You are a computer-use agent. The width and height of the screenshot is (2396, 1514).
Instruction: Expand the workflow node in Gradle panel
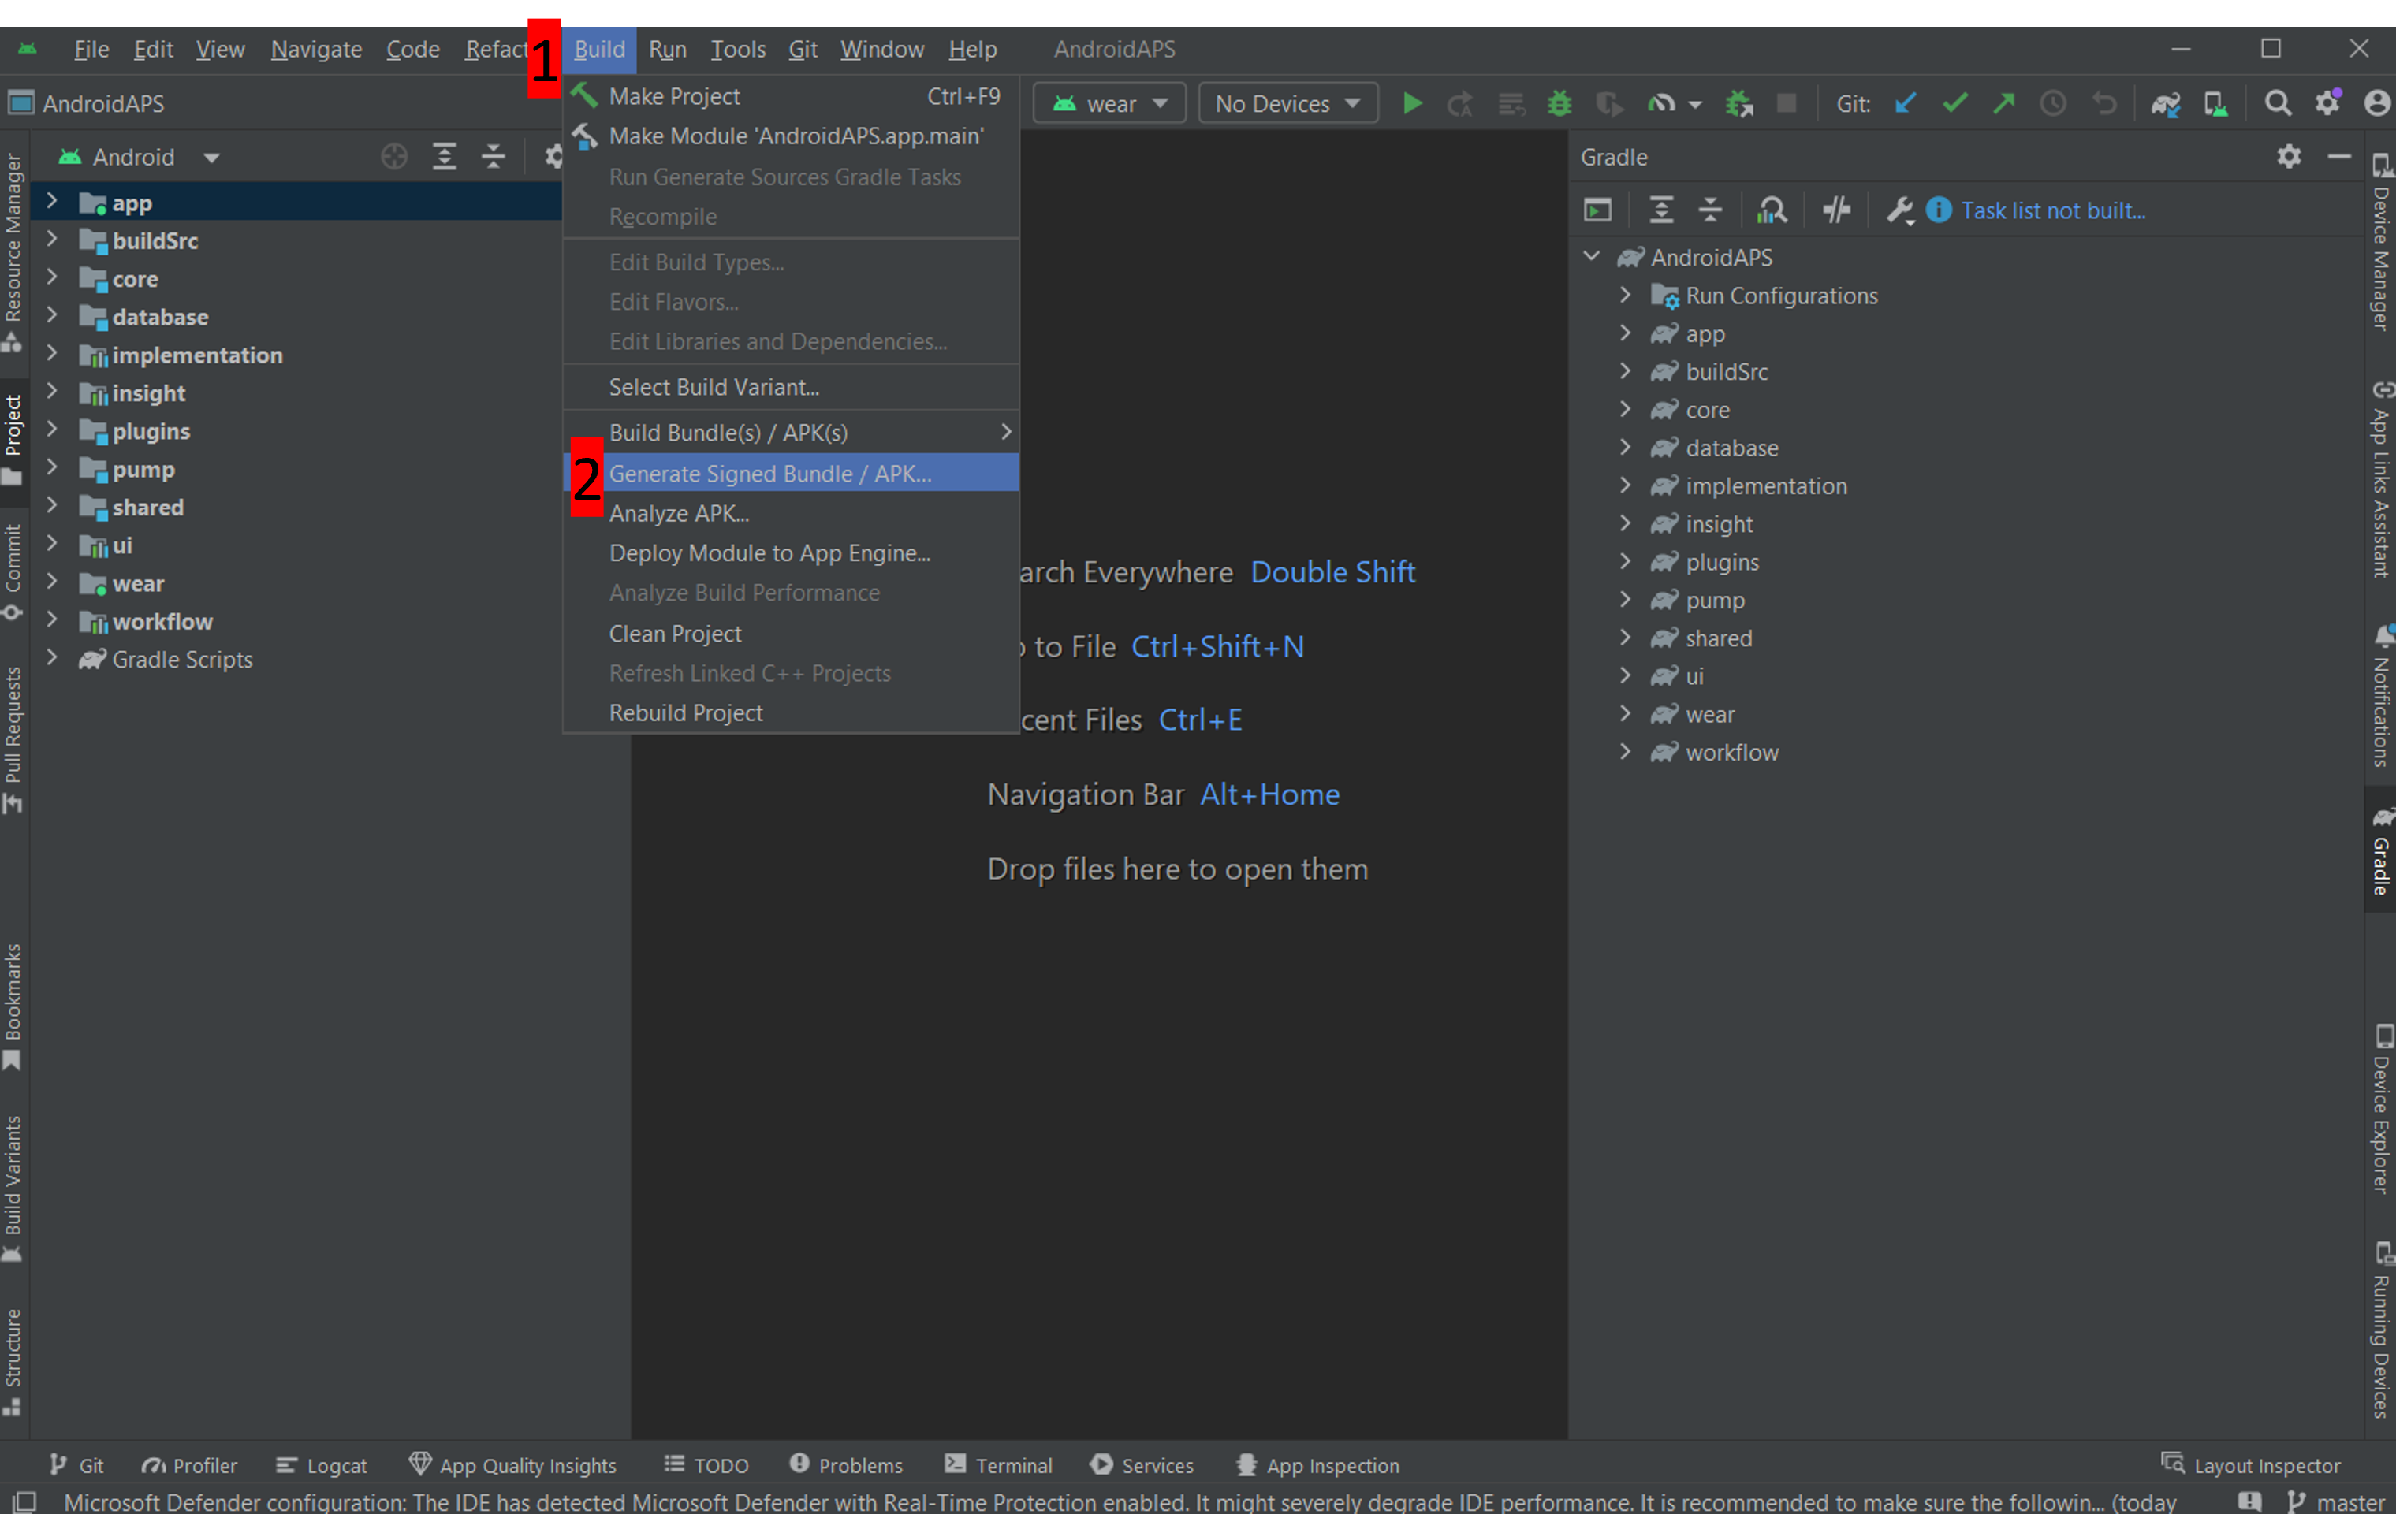point(1625,751)
